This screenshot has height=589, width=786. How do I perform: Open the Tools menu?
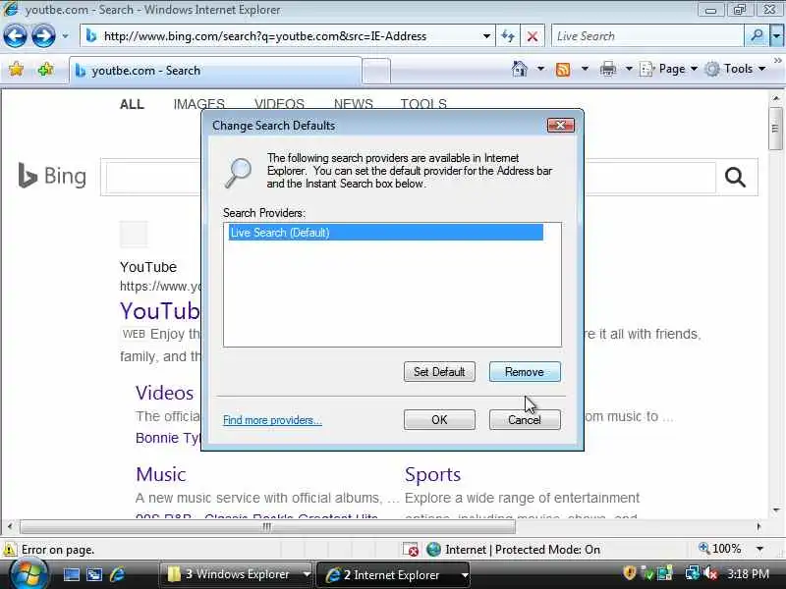coord(735,69)
